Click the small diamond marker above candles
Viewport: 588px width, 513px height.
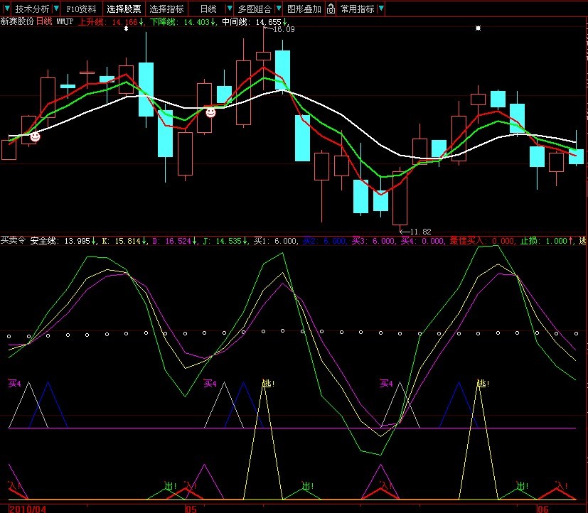tap(127, 28)
